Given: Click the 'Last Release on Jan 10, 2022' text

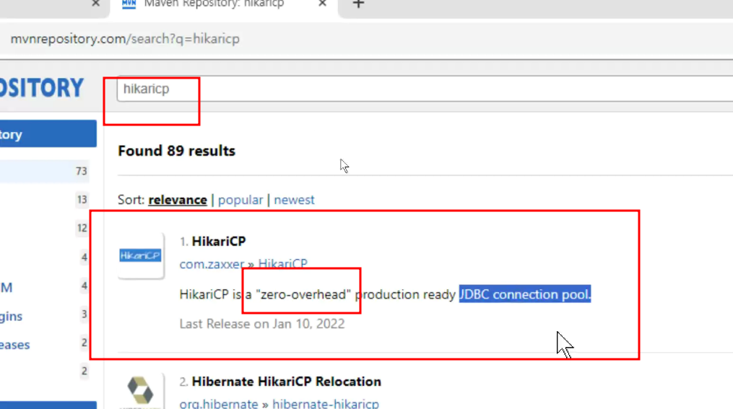Looking at the screenshot, I should point(261,324).
